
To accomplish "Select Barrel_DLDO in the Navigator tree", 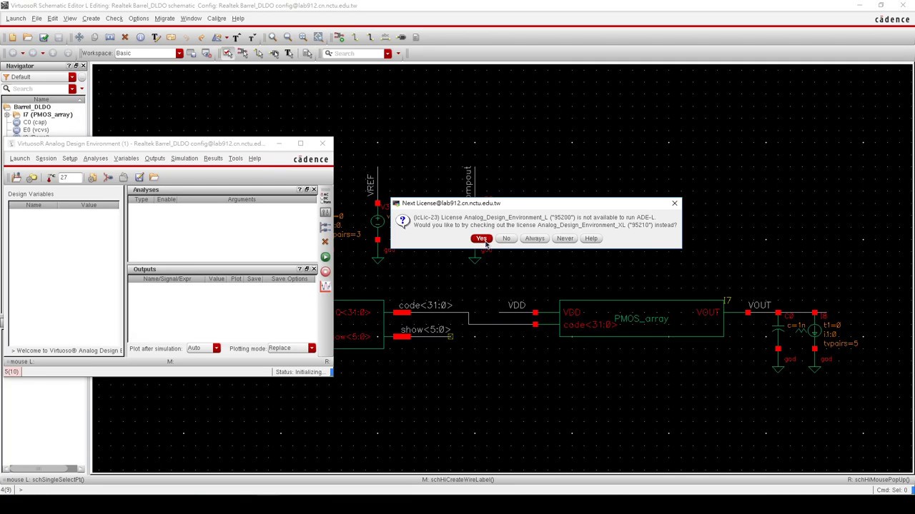I will (32, 107).
